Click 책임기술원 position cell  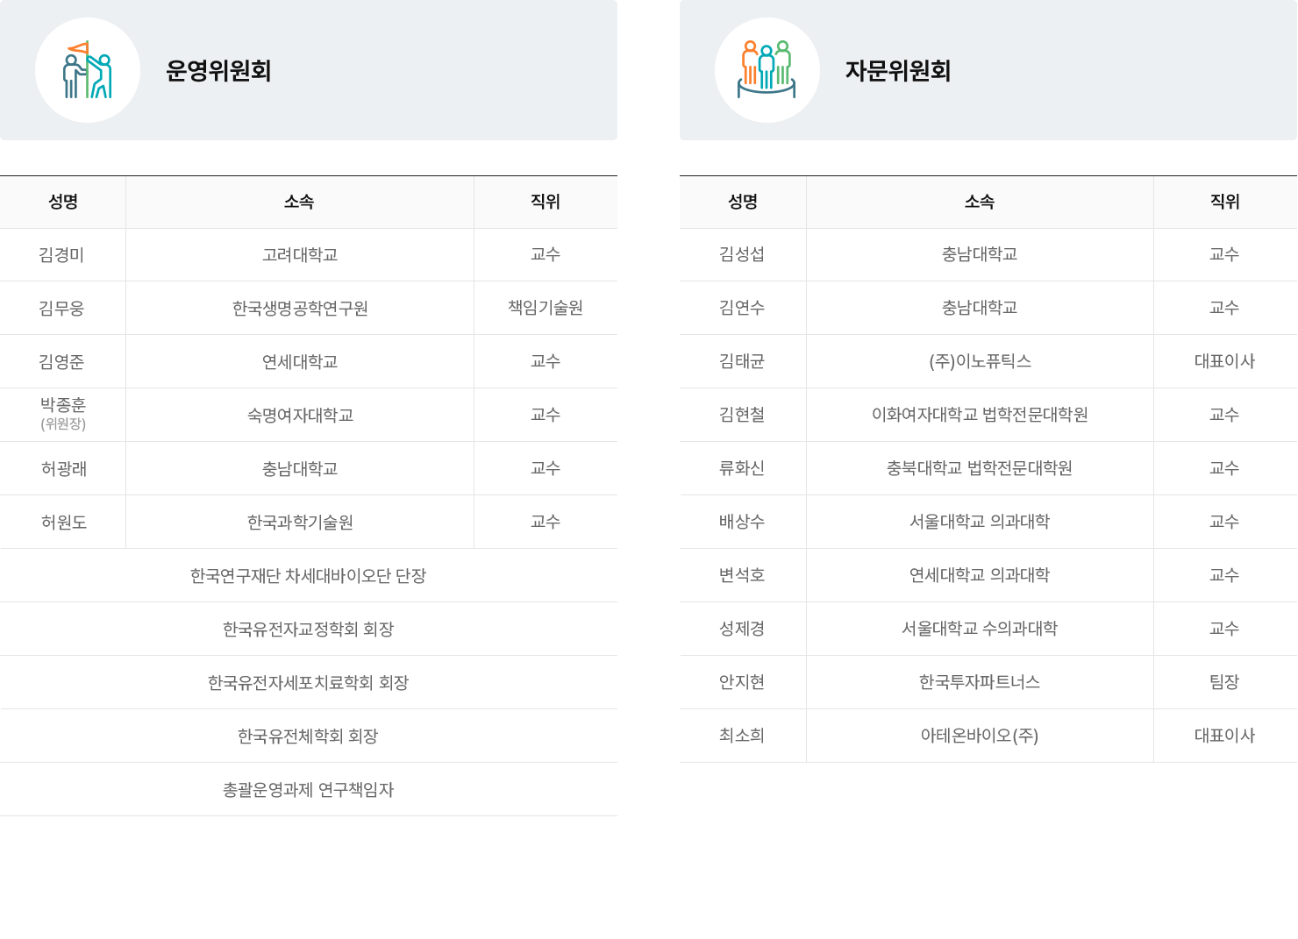pyautogui.click(x=546, y=308)
